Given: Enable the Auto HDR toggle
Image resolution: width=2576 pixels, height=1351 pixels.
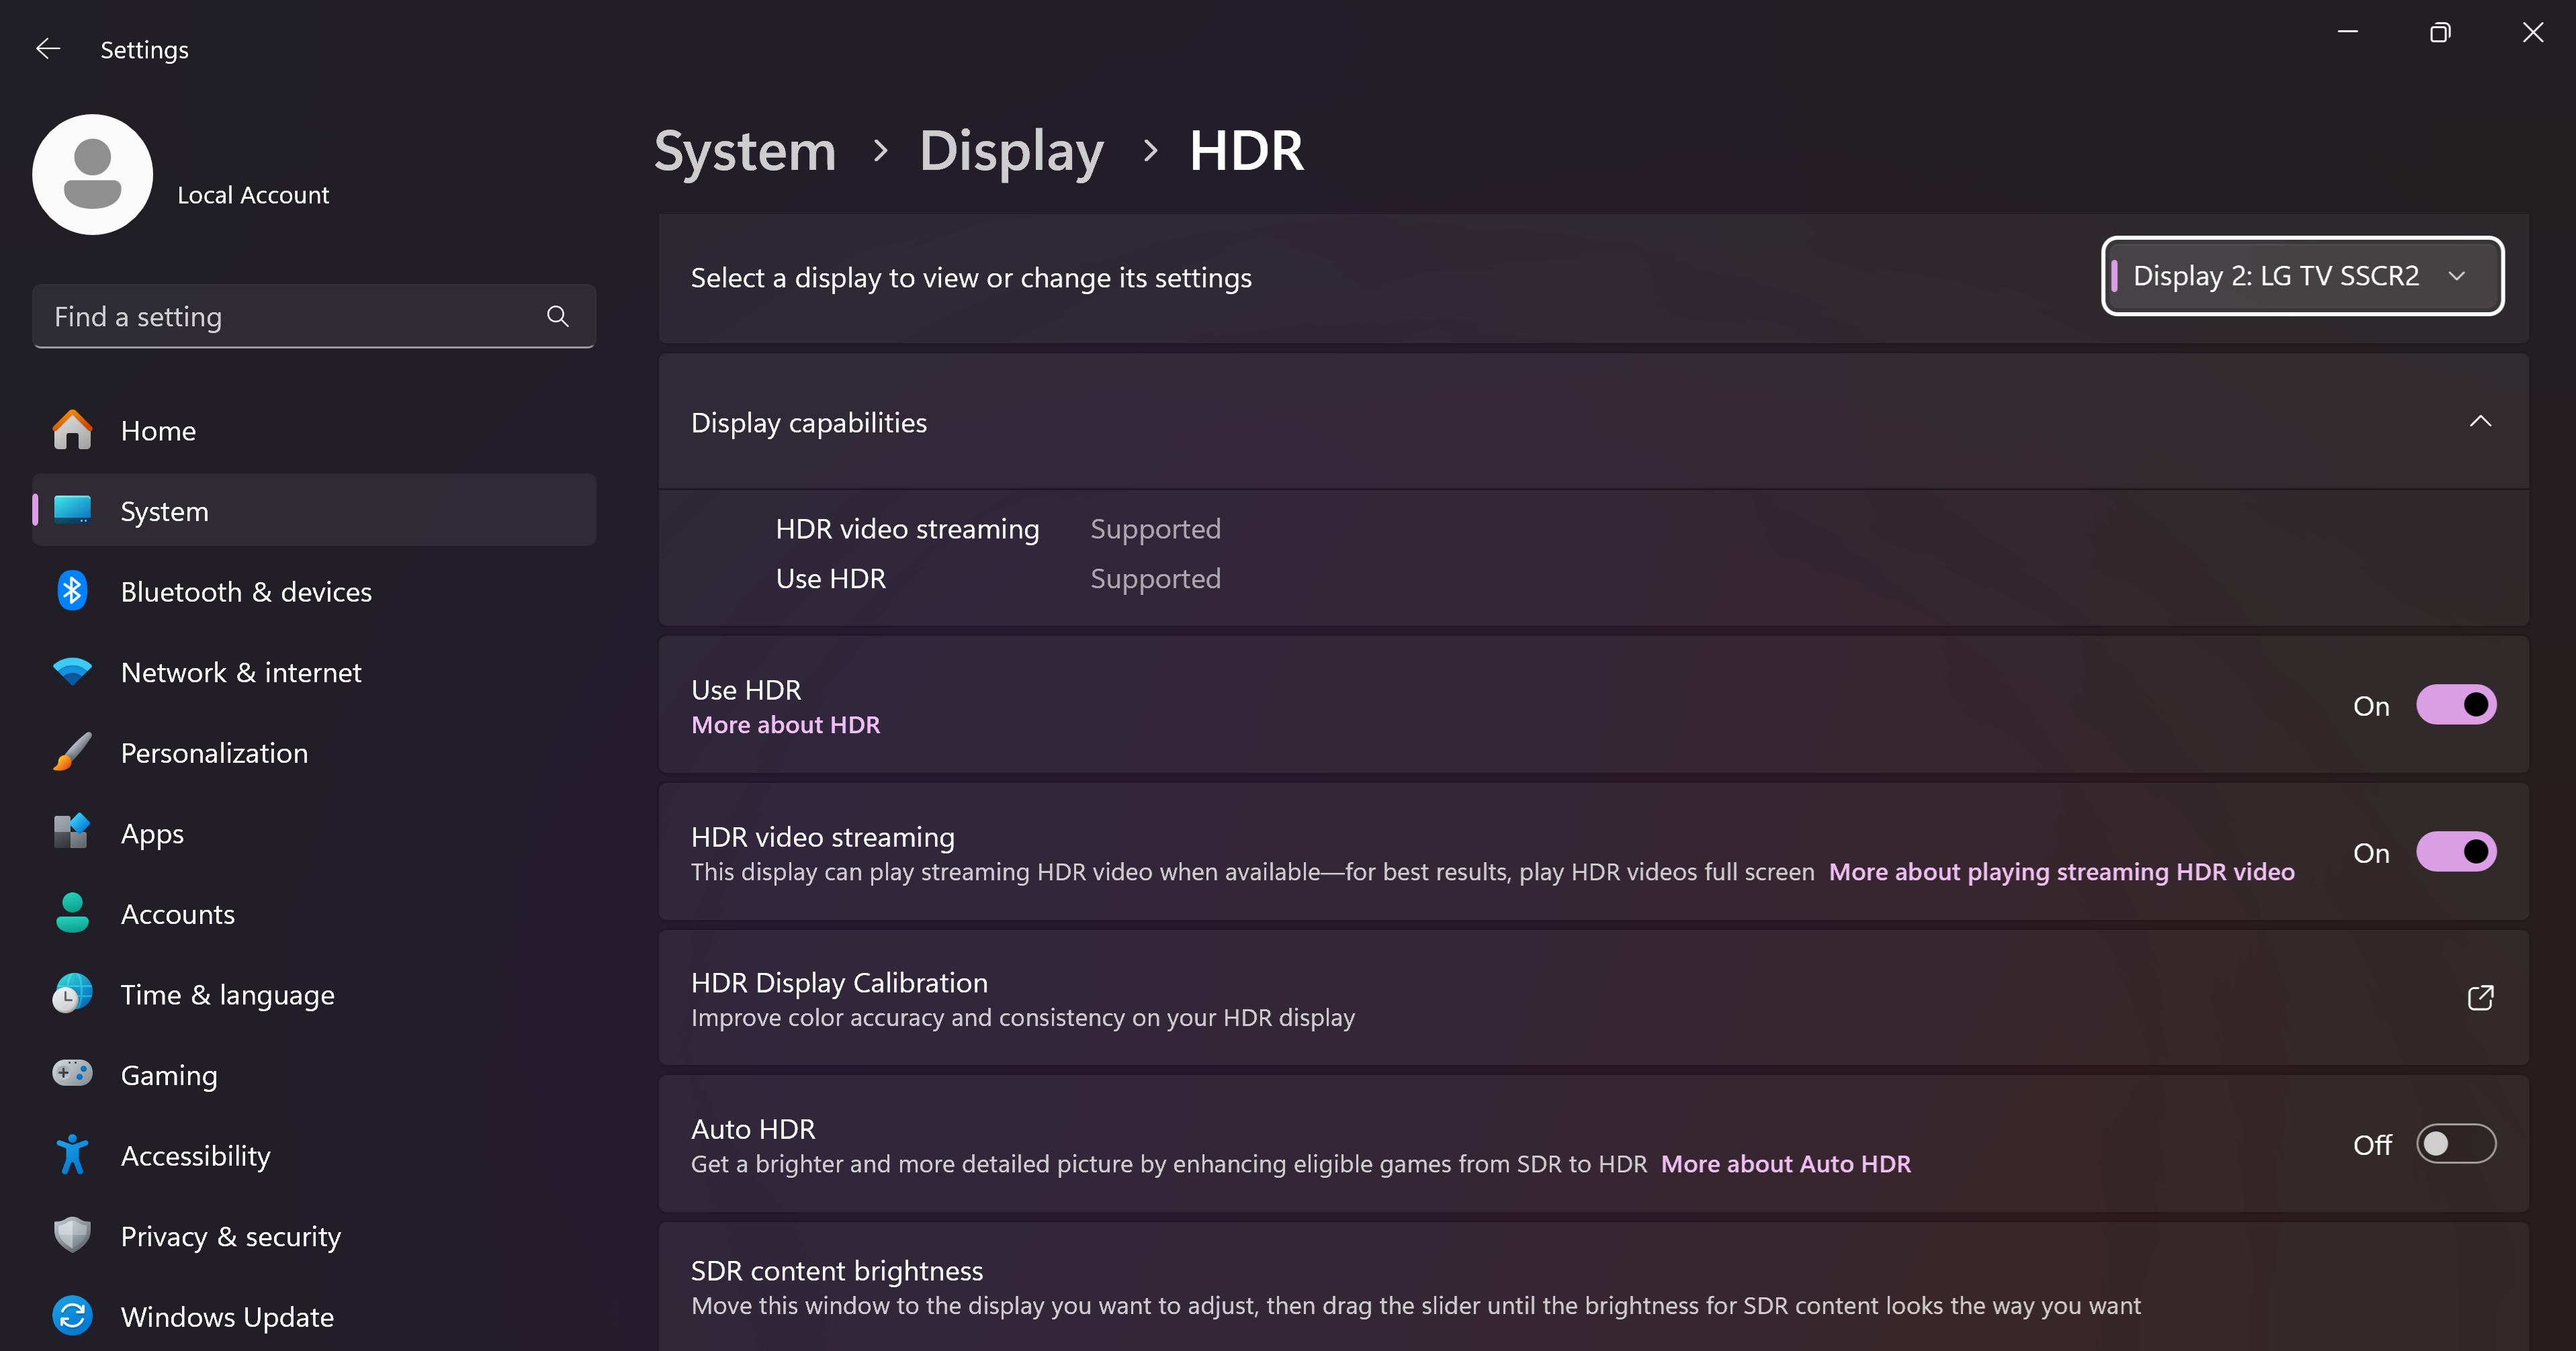Looking at the screenshot, I should pyautogui.click(x=2455, y=1144).
